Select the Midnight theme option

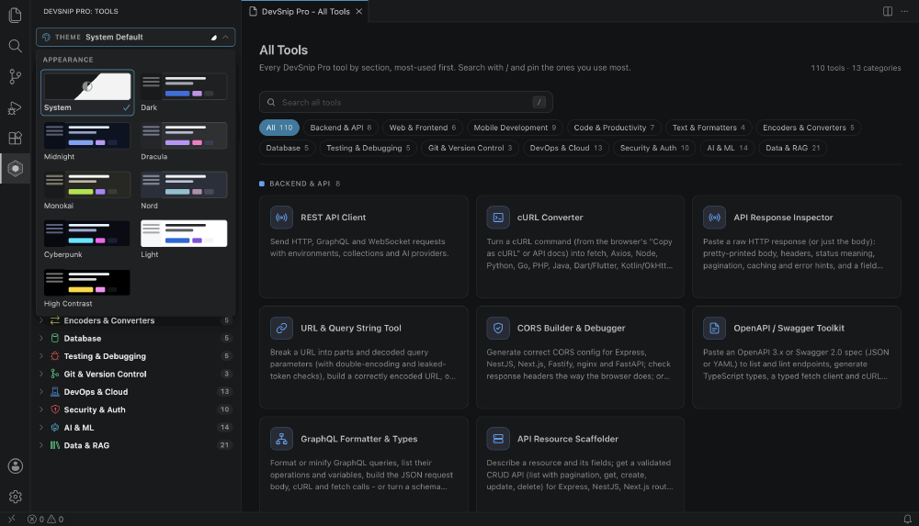(x=86, y=141)
